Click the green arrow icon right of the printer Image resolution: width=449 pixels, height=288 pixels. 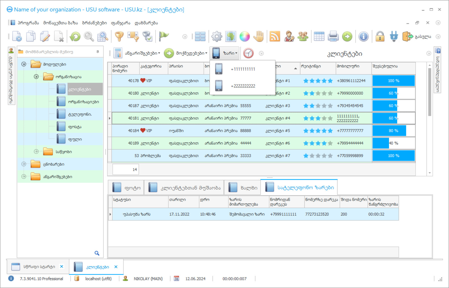coord(347,37)
